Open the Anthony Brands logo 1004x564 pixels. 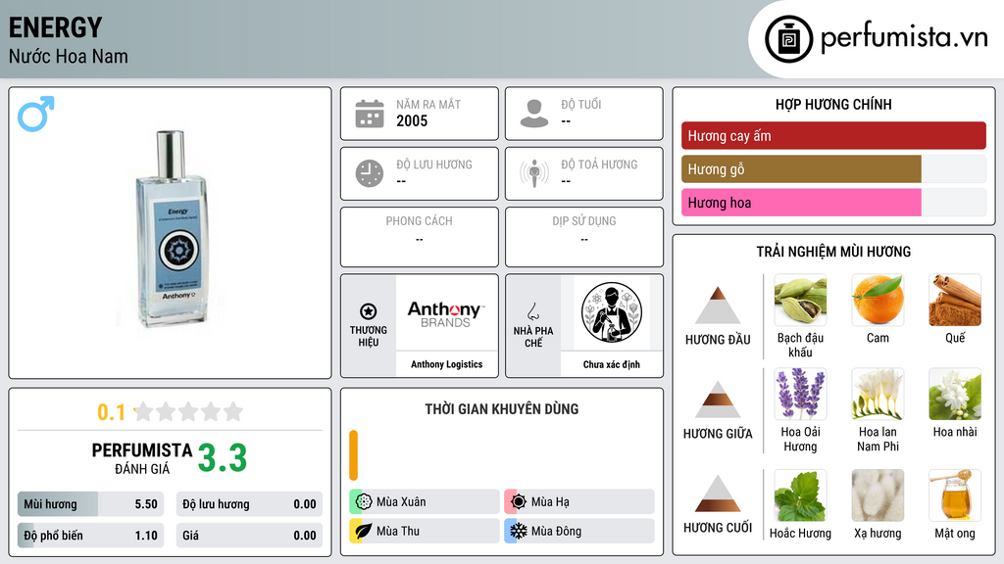[x=446, y=314]
